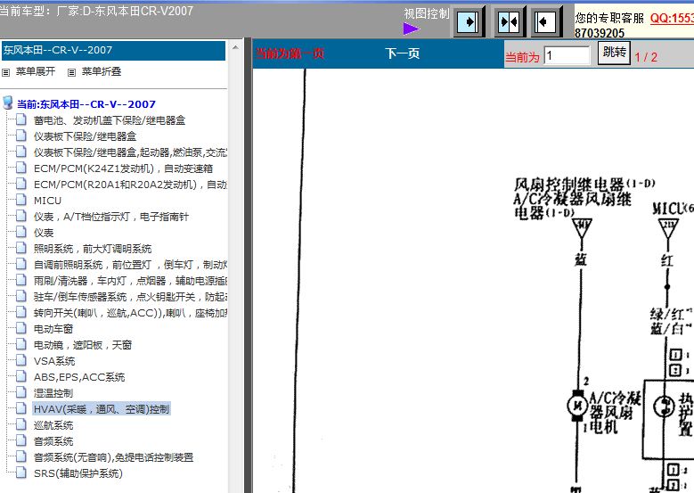Select the VSA系统 entry
Screen dimensions: 694x493
tap(54, 361)
